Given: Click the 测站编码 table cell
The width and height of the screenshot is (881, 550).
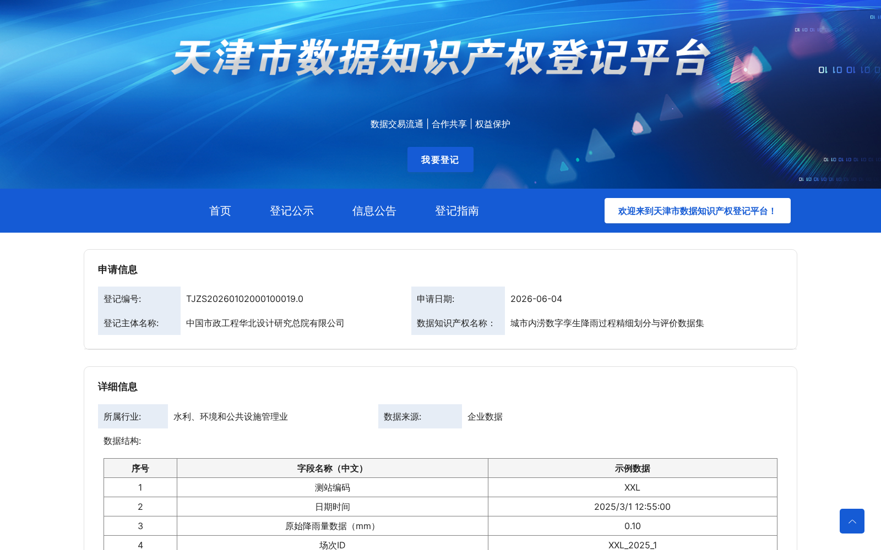Looking at the screenshot, I should 333,487.
